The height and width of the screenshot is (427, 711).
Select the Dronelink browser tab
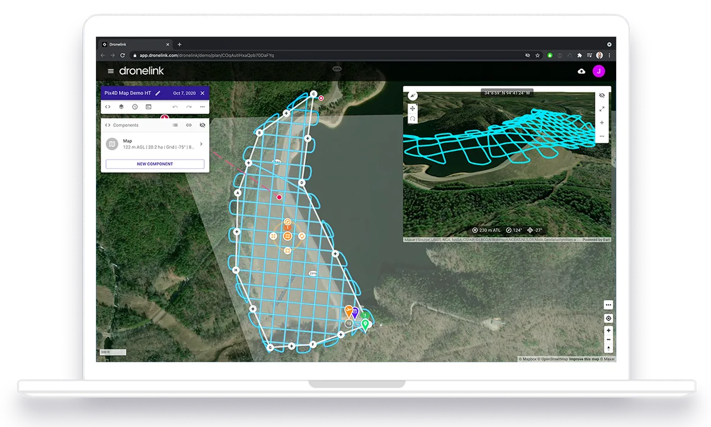coord(134,44)
